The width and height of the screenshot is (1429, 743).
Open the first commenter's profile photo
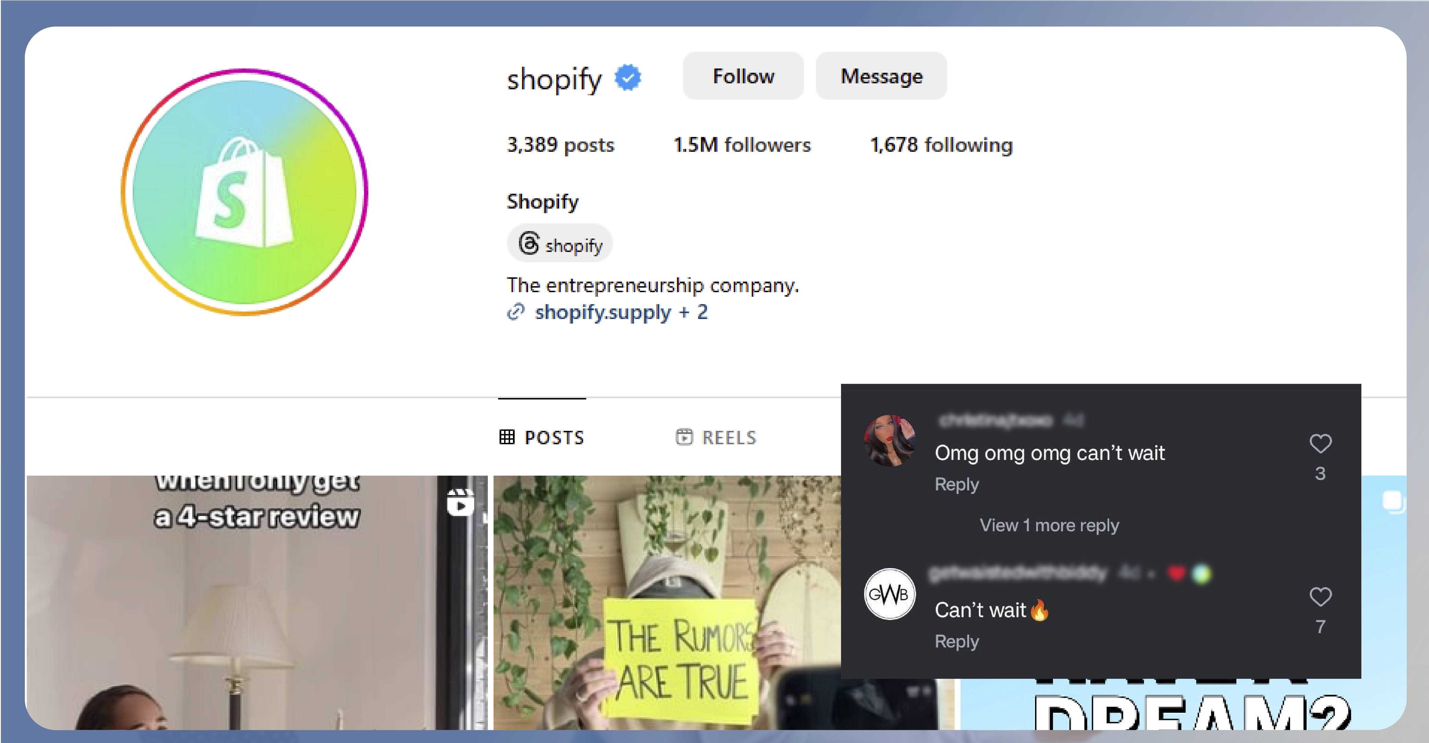pos(889,441)
